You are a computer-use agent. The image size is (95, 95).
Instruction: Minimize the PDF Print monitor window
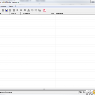pyautogui.click(x=93, y=2)
